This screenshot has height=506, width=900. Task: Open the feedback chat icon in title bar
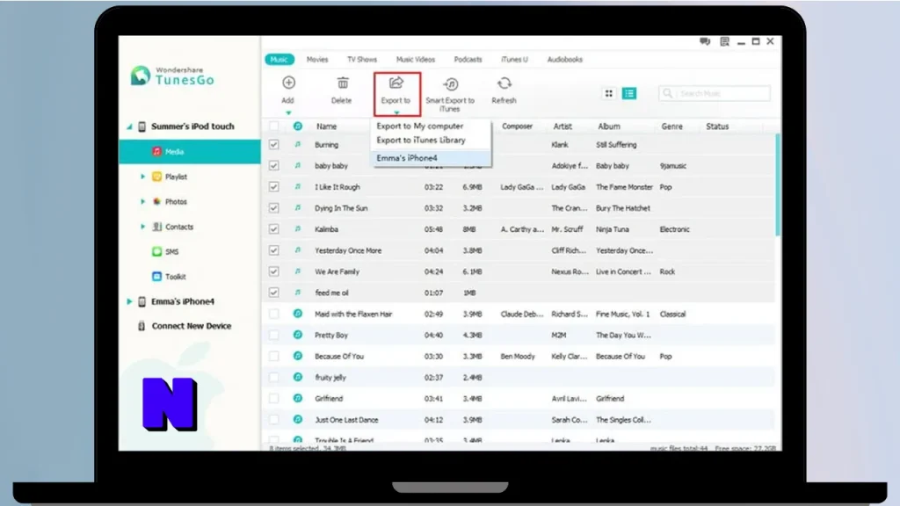click(704, 41)
